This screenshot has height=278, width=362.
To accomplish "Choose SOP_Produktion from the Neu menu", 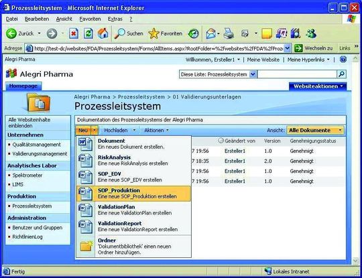I will 133,194.
